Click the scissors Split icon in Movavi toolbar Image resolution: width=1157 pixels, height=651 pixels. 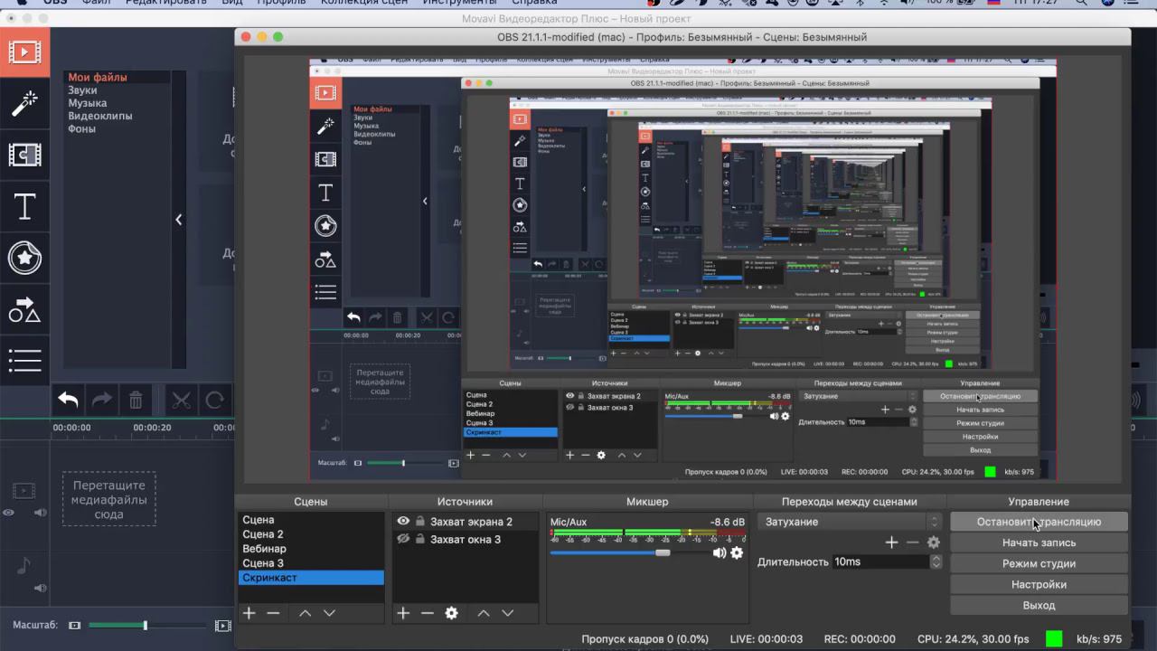click(x=181, y=400)
